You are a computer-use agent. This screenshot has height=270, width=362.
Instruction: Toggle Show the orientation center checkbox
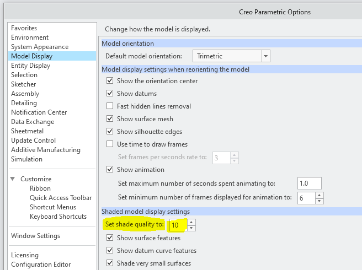(x=110, y=81)
